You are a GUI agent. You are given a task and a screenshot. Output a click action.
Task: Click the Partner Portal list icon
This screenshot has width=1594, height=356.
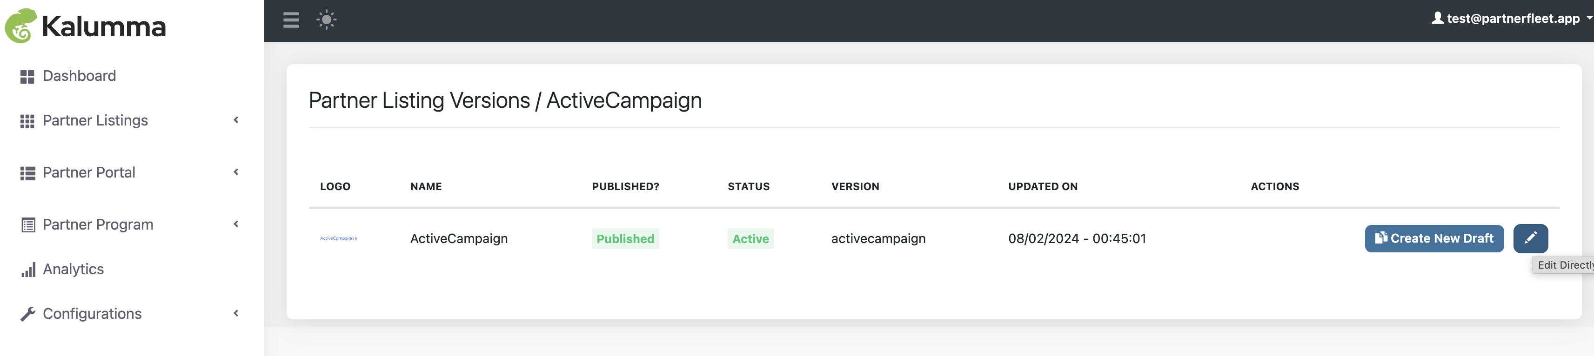tap(27, 173)
